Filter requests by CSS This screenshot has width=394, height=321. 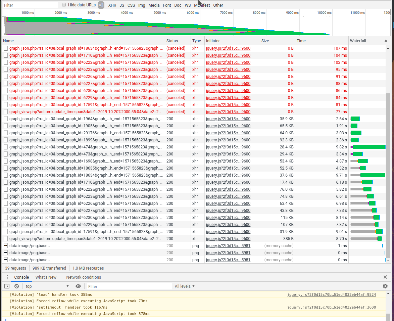131,5
